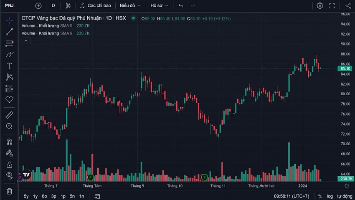Viewport: 355px width, 200px height.
Task: Toggle hide all drawings eye icon
Action: click(x=9, y=175)
